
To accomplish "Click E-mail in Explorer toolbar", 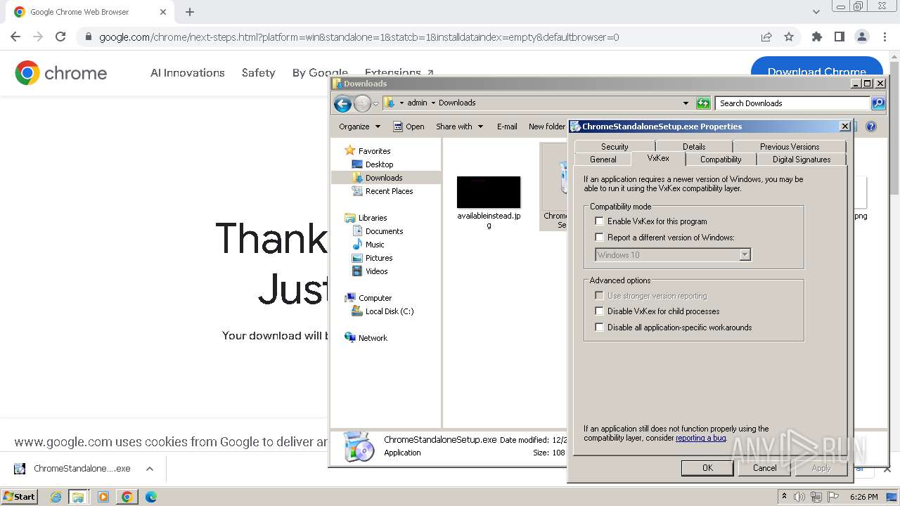I will (507, 126).
